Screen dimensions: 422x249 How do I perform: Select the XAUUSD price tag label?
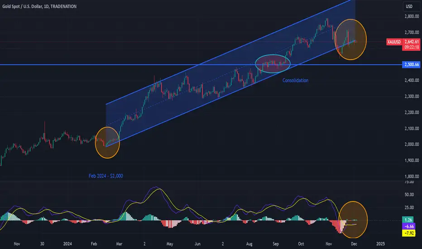394,42
